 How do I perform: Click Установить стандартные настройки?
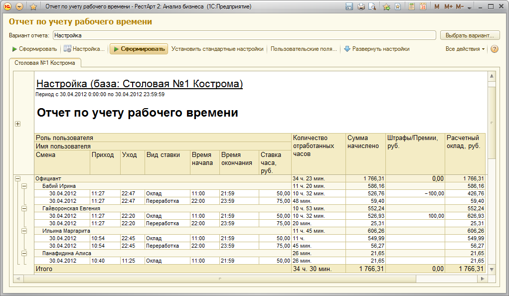pos(217,49)
